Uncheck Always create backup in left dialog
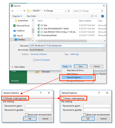This screenshot has height=128, width=115. tap(4, 98)
